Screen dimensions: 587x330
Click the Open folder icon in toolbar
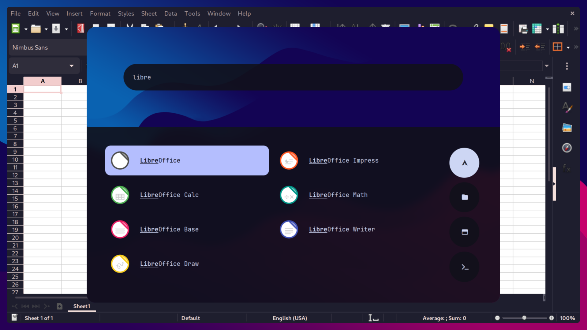click(x=36, y=29)
